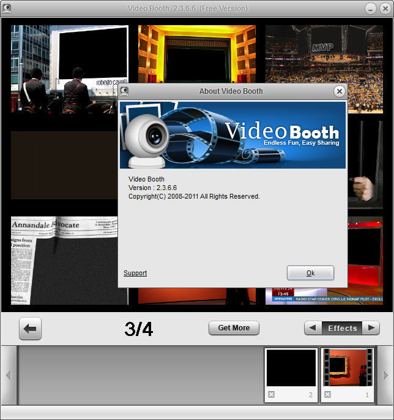Screen dimensions: 394x420
Task: Choose the Annandale Advocate newspaper effect
Action: pyautogui.click(x=64, y=261)
